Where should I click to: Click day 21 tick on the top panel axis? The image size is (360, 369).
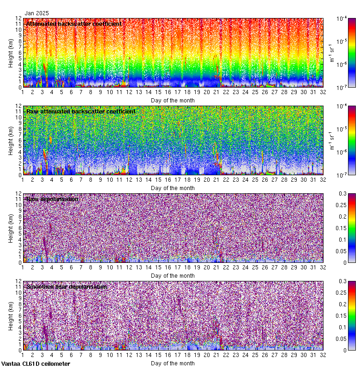pos(216,92)
